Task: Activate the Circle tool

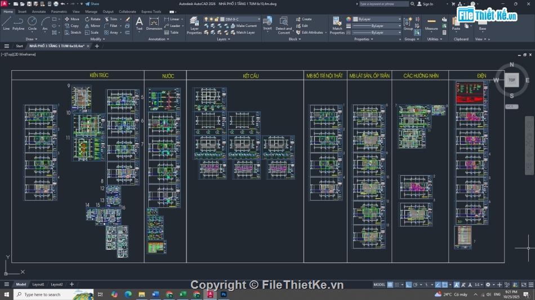Action: [x=32, y=22]
